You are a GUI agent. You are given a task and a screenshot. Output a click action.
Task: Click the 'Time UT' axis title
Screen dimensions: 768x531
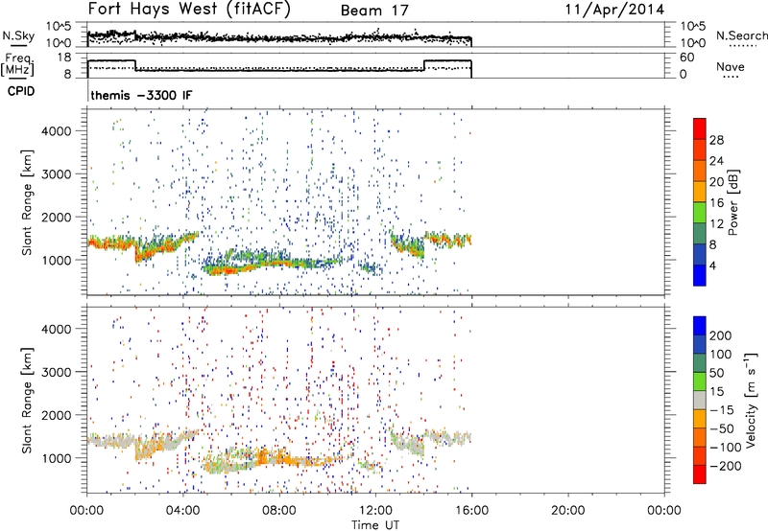375,524
